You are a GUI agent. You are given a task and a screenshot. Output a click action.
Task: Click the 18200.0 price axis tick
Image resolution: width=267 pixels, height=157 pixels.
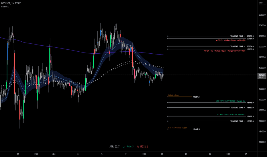tap(262, 142)
